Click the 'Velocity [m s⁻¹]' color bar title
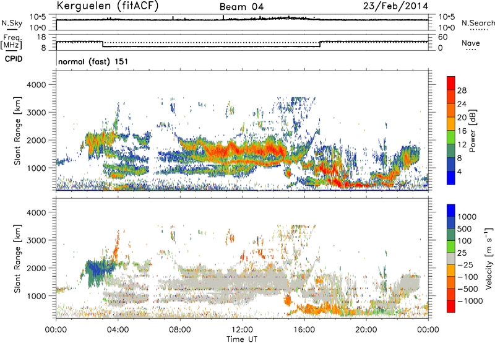Viewport: 495px width, 343px height. click(489, 258)
